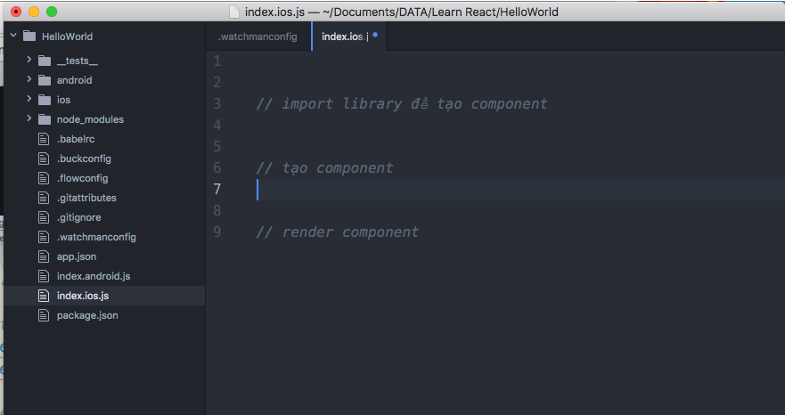785x415 pixels.
Task: Open the .flowconfig file
Action: click(82, 178)
